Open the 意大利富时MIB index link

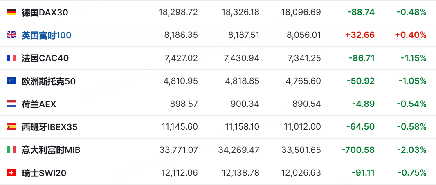pos(51,150)
